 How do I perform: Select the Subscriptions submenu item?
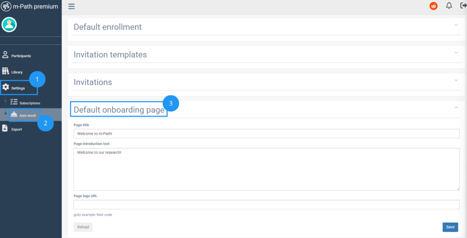(30, 103)
